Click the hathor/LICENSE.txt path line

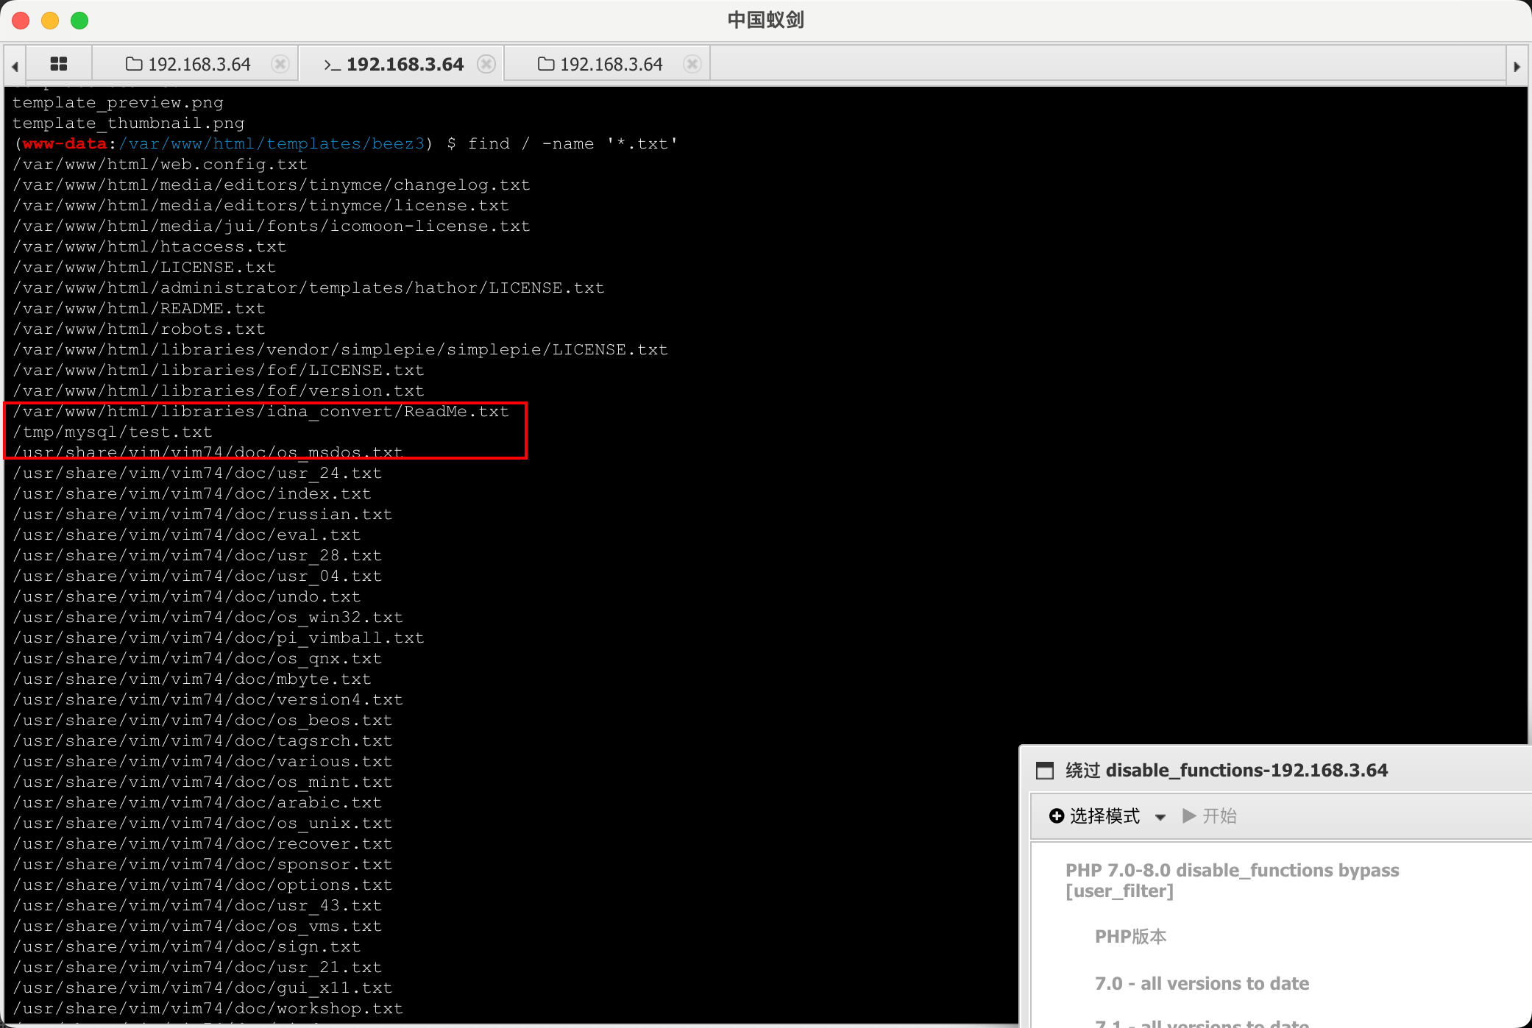pos(308,288)
